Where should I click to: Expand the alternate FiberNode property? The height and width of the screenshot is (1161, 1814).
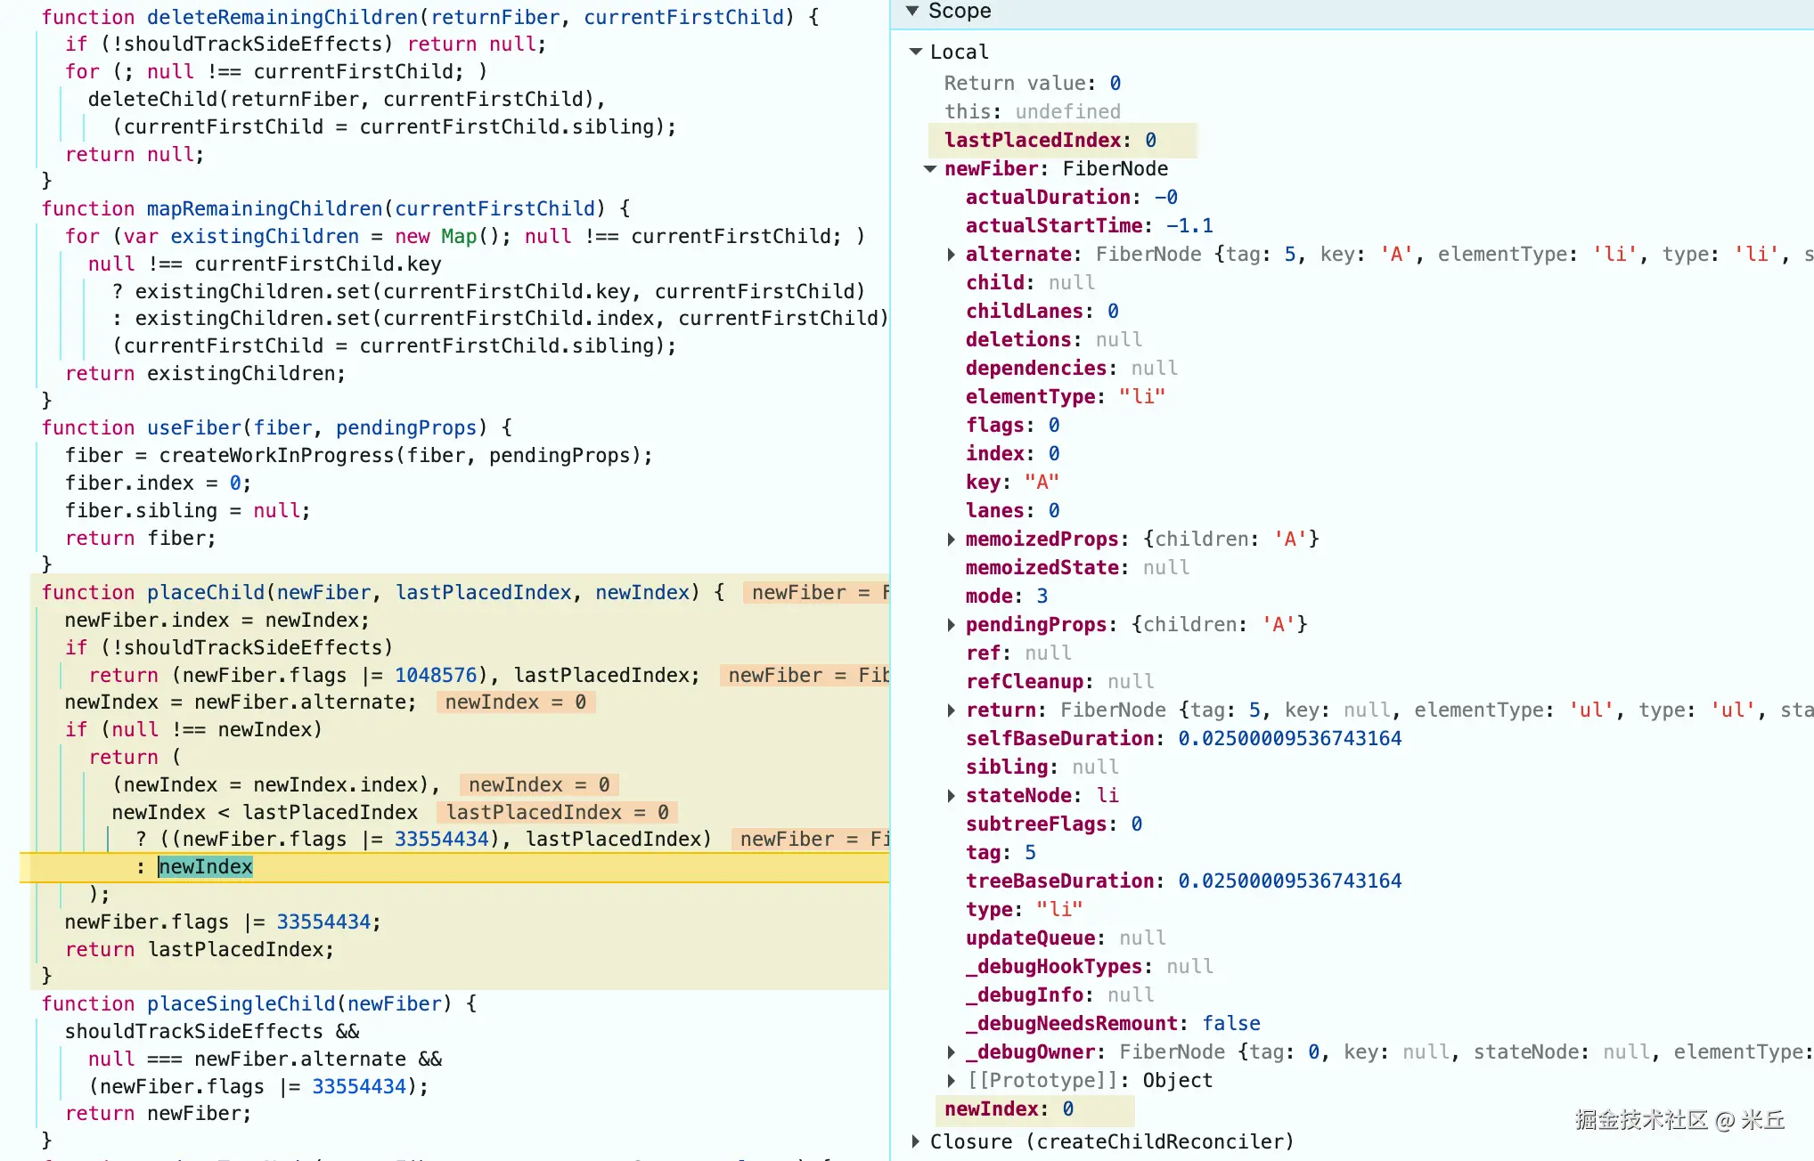[952, 255]
